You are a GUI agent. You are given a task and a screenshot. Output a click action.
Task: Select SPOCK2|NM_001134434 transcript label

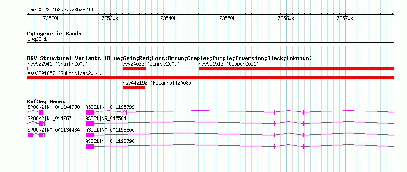54,130
